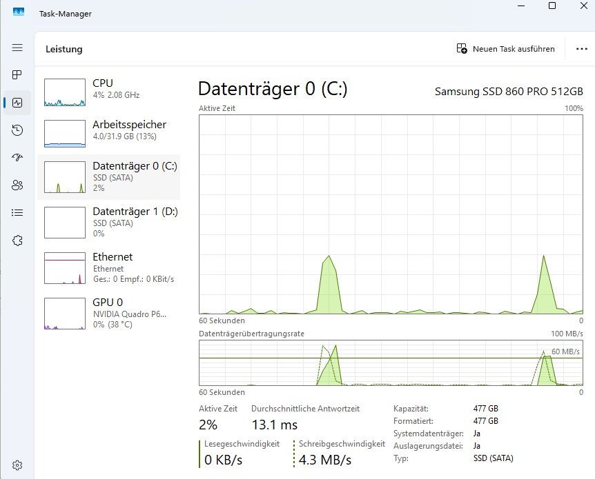Select the CPU mini graph thumbnail
The height and width of the screenshot is (479, 595).
[65, 92]
